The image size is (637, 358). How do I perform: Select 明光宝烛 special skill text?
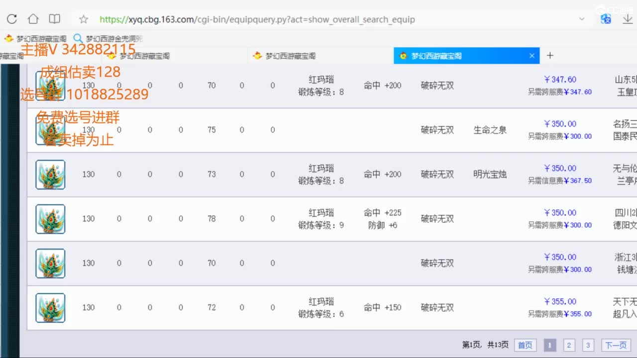tap(490, 174)
